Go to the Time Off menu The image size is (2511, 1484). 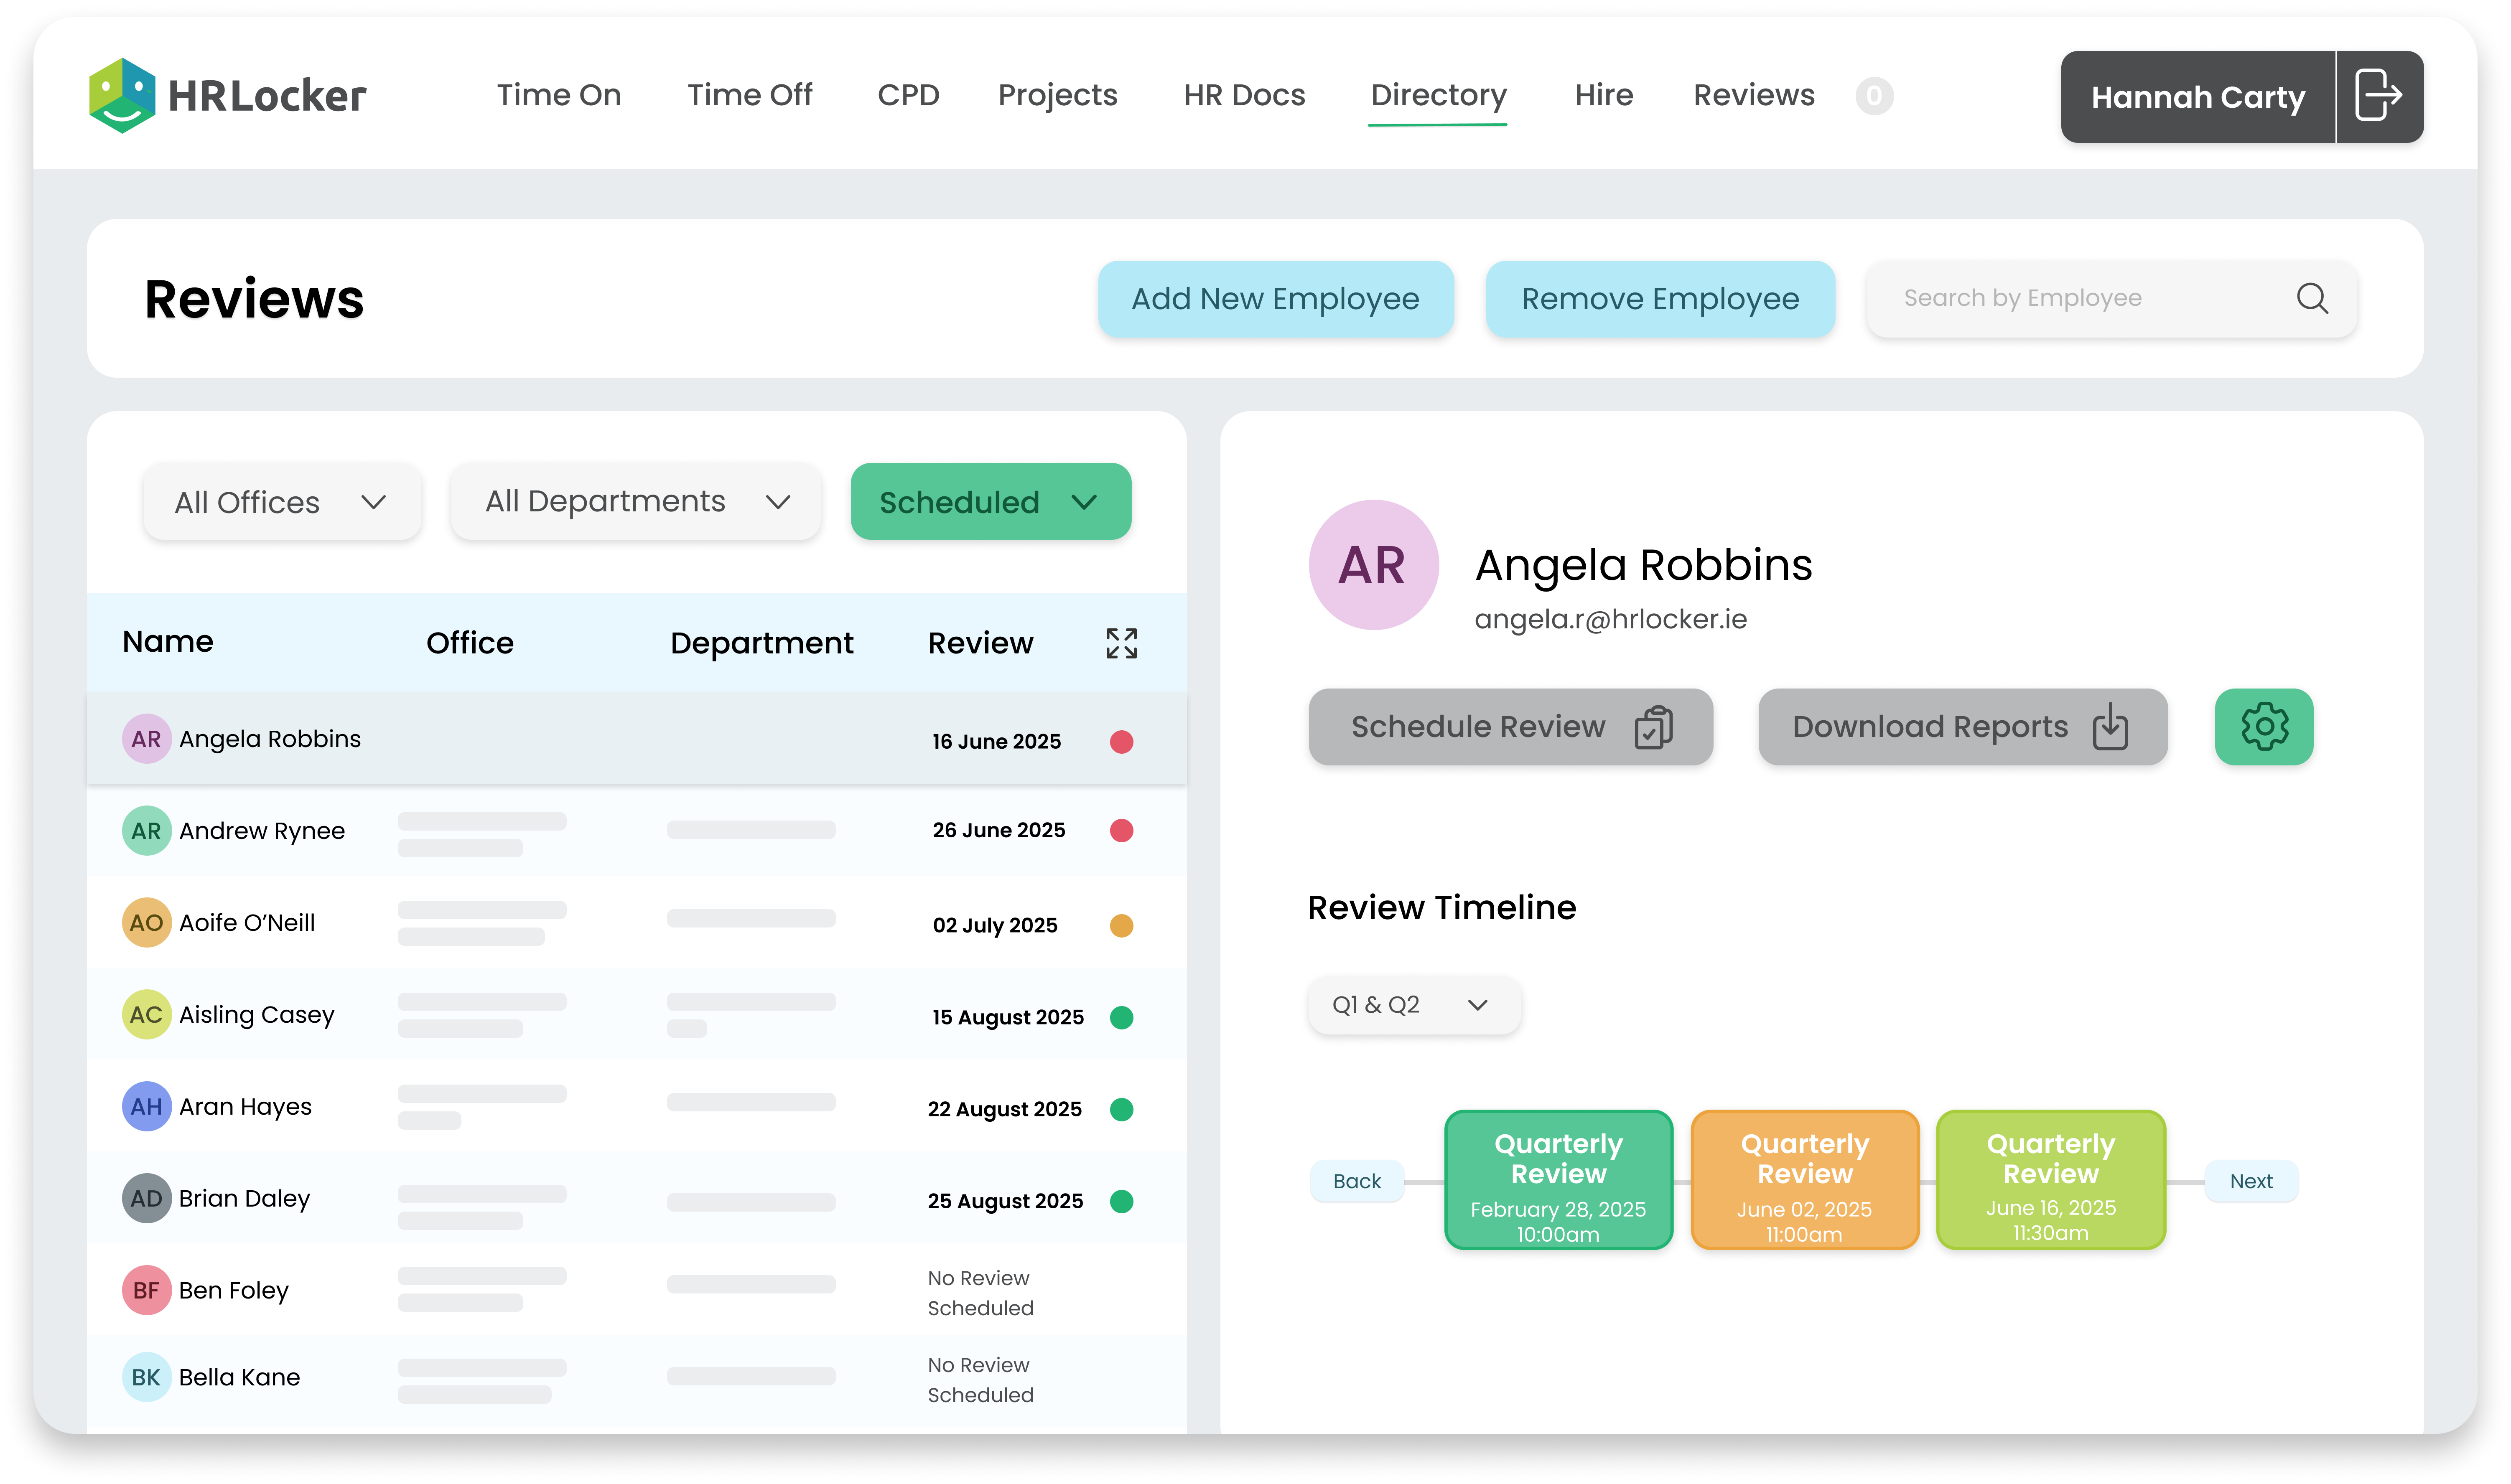(x=749, y=95)
